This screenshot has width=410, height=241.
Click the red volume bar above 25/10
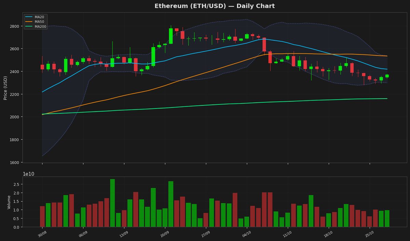click(x=369, y=221)
